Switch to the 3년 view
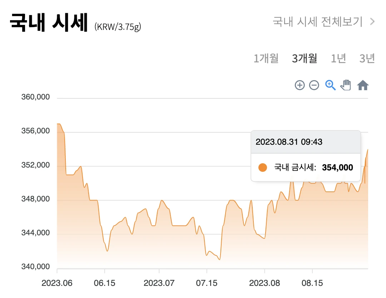 pyautogui.click(x=367, y=58)
